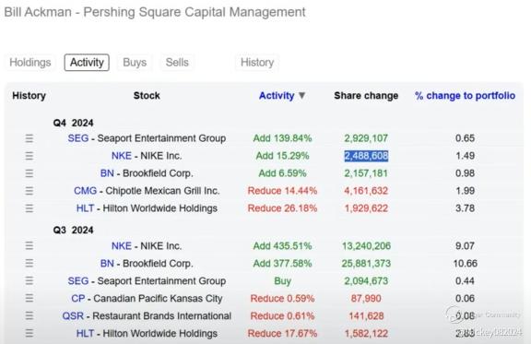Screen dimensions: 531x344
Task: Open history icon for Canadian Pacific Kansas City row
Action: 29,298
